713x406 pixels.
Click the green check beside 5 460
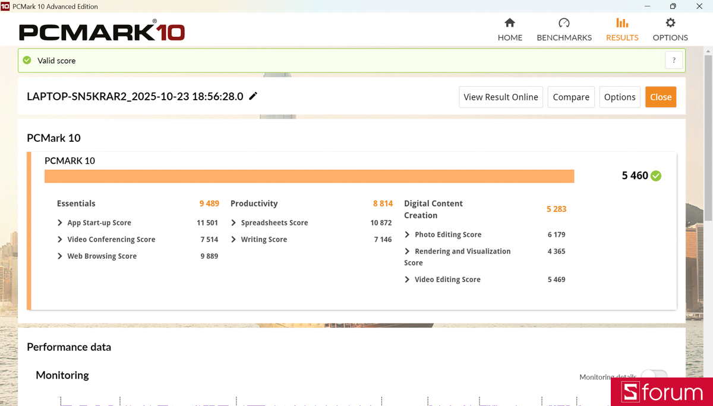pos(656,176)
